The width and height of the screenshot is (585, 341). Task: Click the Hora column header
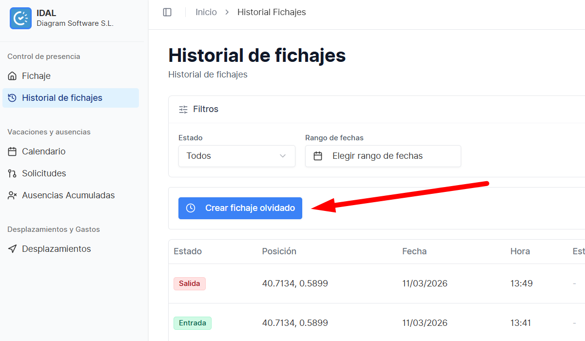(520, 251)
